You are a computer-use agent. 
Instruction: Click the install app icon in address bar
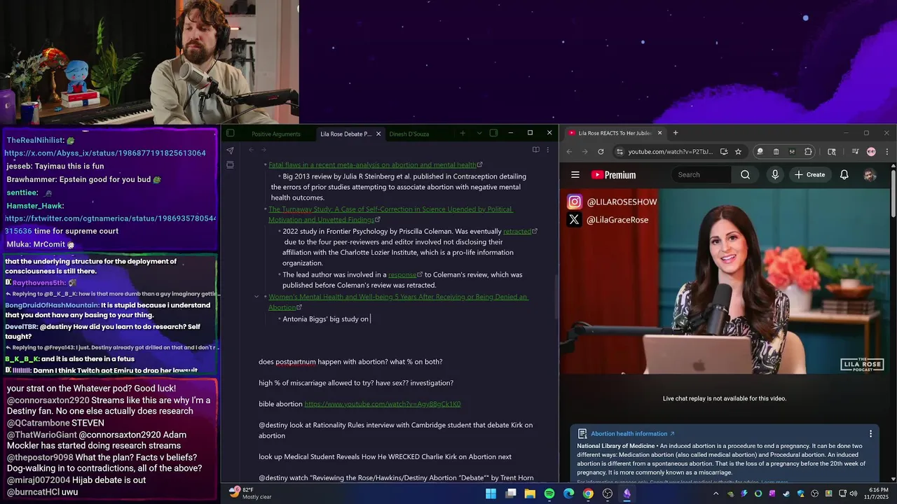coord(724,151)
